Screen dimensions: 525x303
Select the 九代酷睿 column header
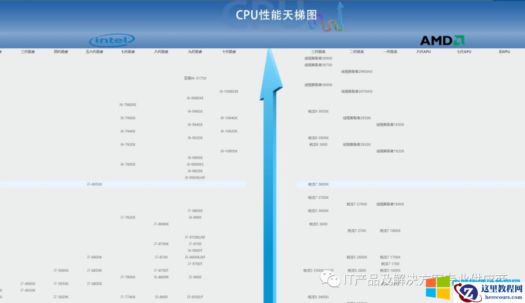tap(195, 52)
